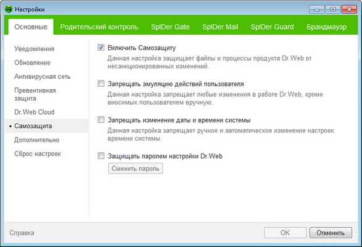Go to the SpIDer Mail tab

(x=221, y=27)
